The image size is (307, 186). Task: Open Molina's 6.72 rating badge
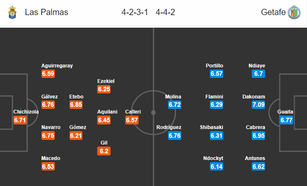(x=175, y=105)
